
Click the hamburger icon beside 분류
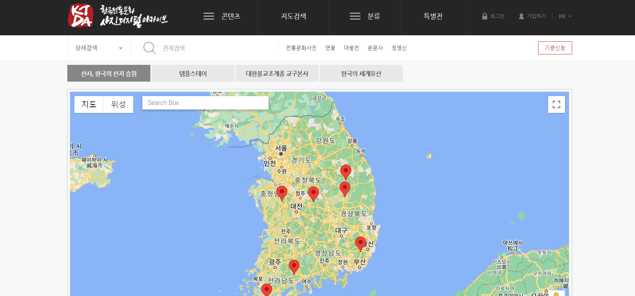pyautogui.click(x=355, y=16)
